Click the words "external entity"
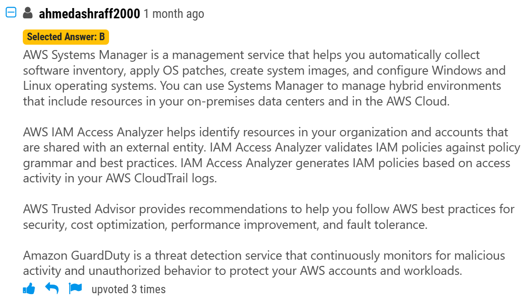The height and width of the screenshot is (299, 525). pyautogui.click(x=159, y=147)
